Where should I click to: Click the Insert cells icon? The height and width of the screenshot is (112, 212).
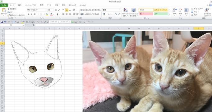pos(175,10)
